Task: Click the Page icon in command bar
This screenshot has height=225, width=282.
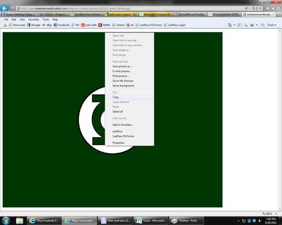Action: pyautogui.click(x=263, y=25)
